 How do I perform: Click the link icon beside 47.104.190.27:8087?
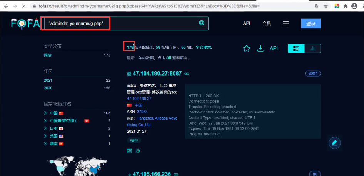(x=187, y=74)
